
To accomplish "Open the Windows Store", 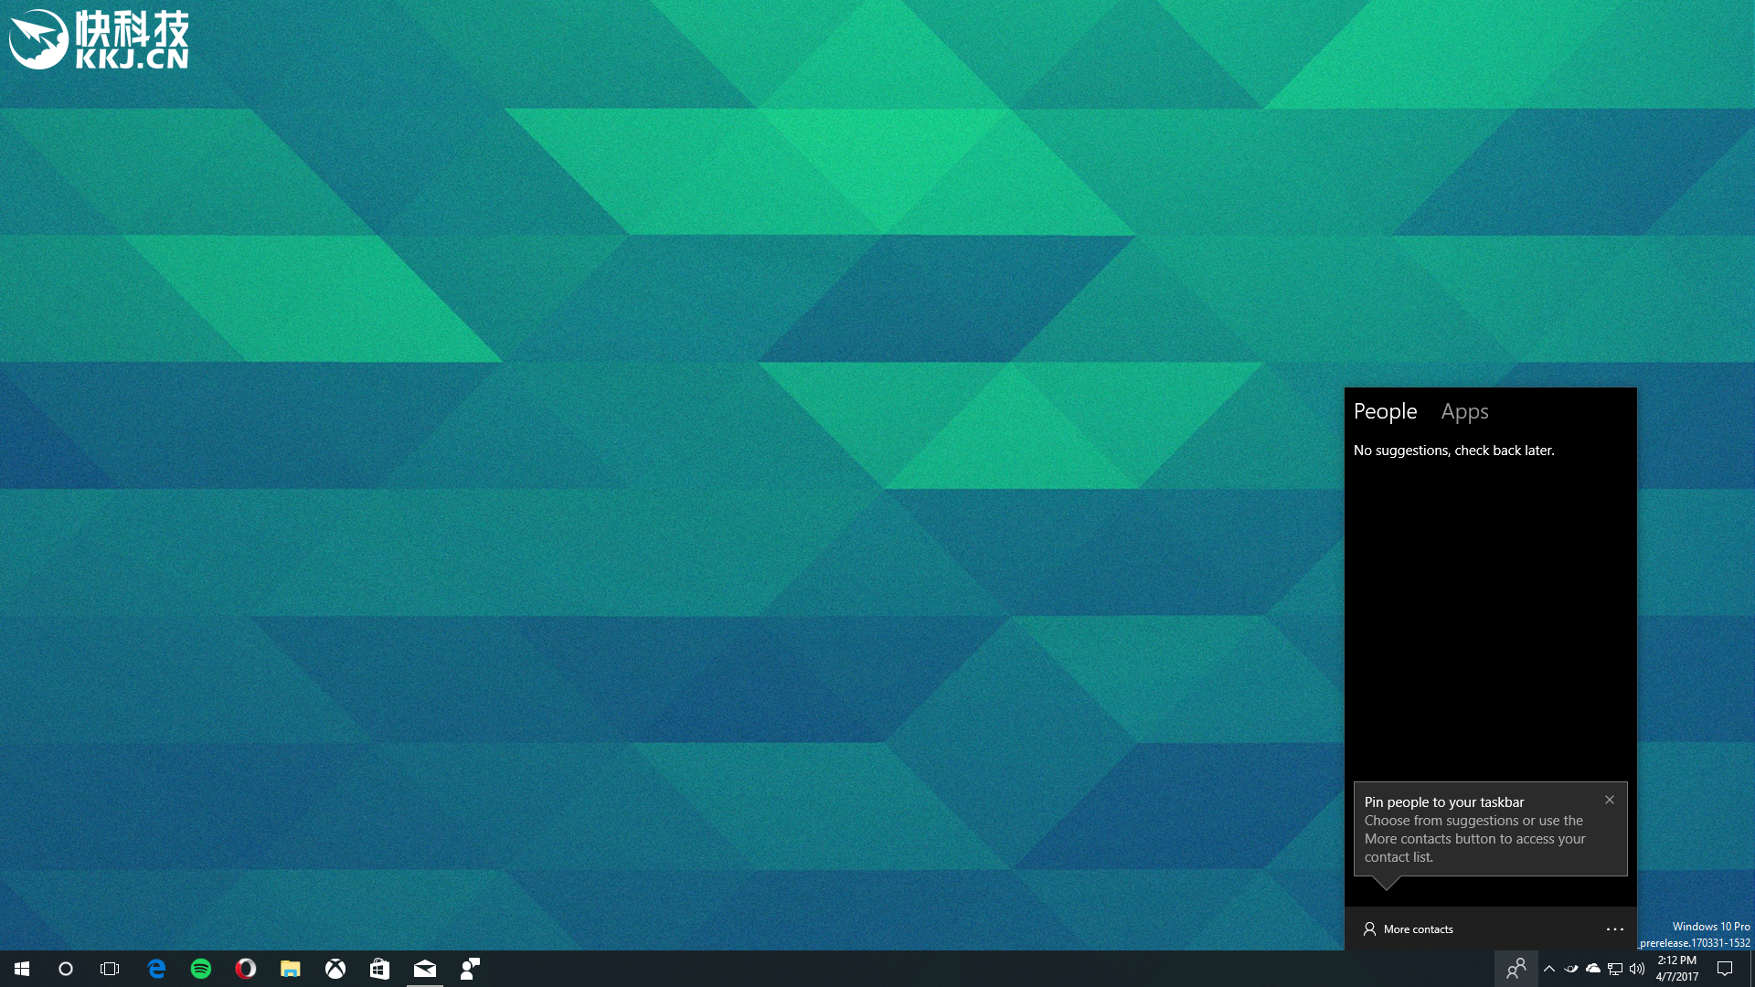I will [379, 969].
